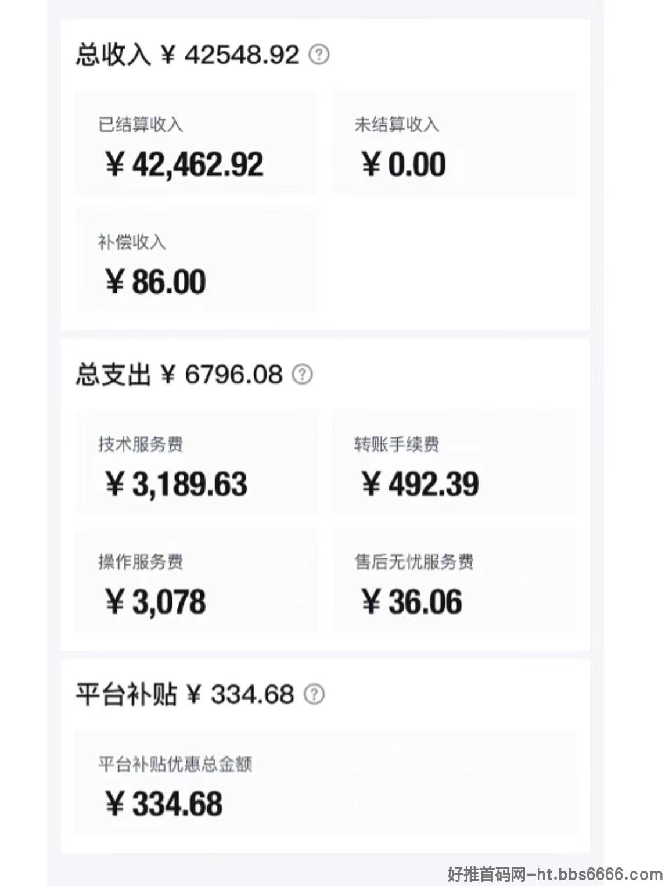Image resolution: width=669 pixels, height=886 pixels.
Task: Select the 操作服务费 card
Action: click(196, 580)
